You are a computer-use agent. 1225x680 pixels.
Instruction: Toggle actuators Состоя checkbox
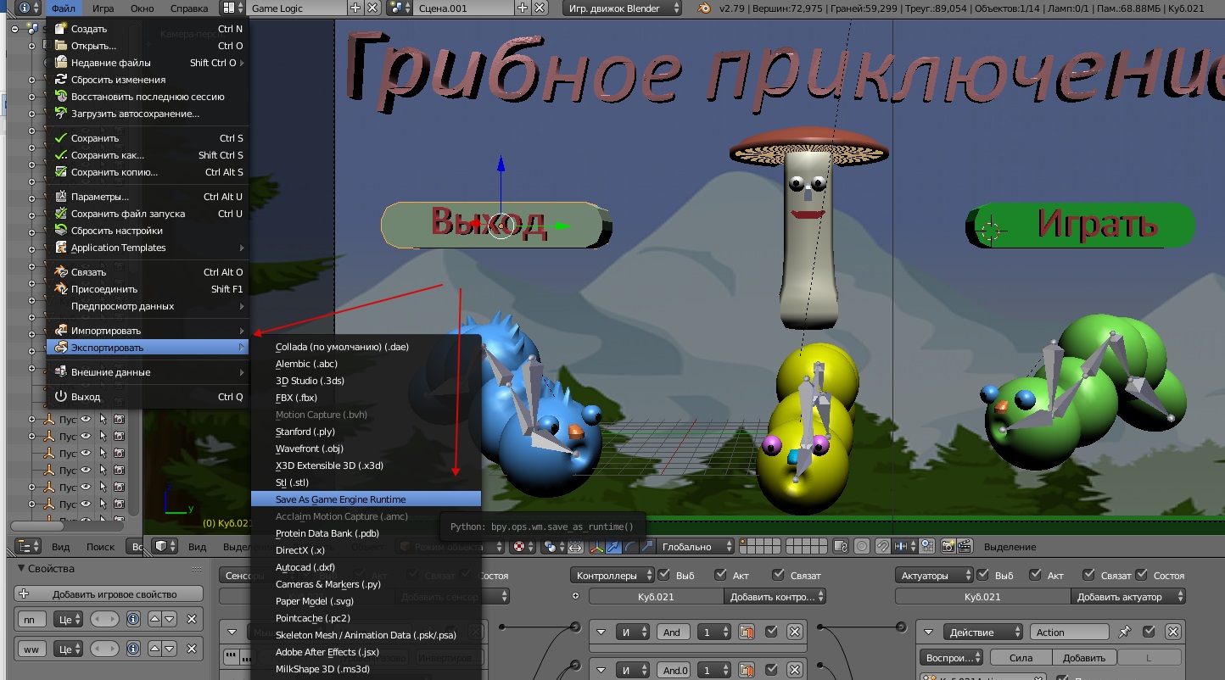1141,575
